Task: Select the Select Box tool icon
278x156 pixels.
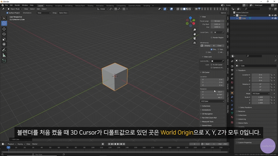Action: click(x=4, y=18)
